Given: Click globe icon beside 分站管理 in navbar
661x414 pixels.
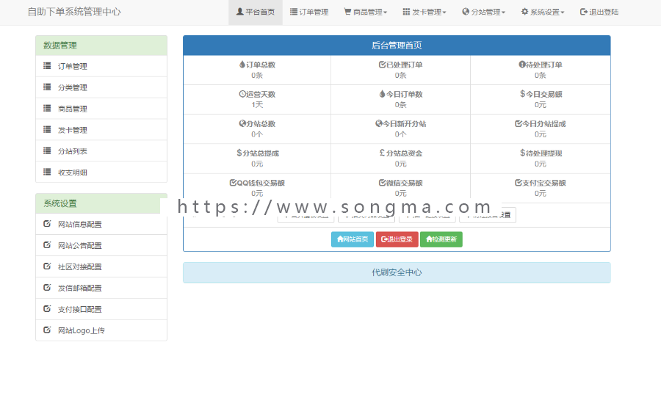Looking at the screenshot, I should click(466, 12).
